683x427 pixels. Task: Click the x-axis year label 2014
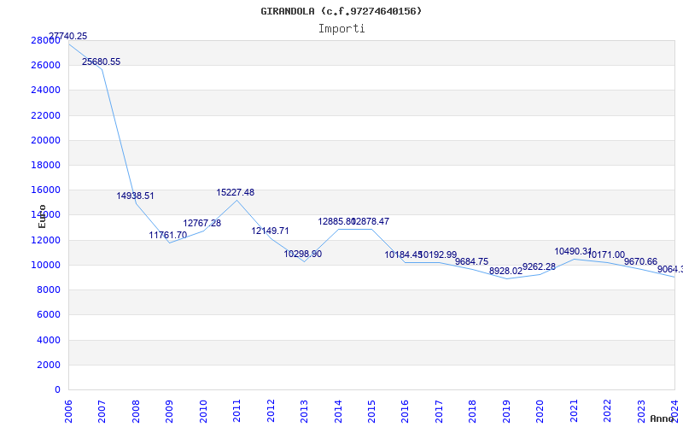click(338, 412)
